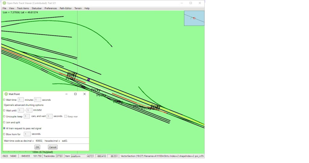The width and height of the screenshot is (309, 163).
Task: Click the overview minimap thumbnail
Action: (194, 18)
